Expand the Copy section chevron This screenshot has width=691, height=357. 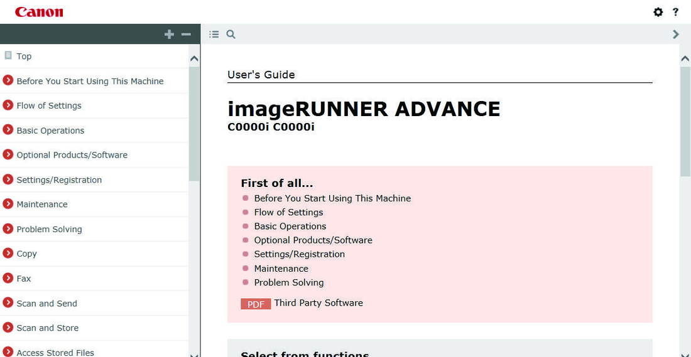pyautogui.click(x=8, y=253)
